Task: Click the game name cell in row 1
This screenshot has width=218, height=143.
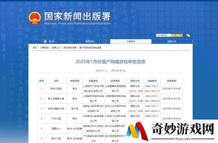Action: 56,89
